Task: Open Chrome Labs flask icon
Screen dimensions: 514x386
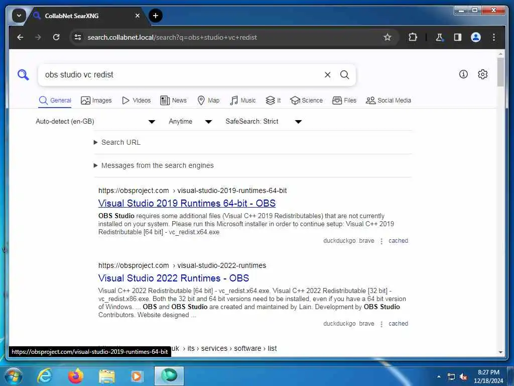Action: 439,37
